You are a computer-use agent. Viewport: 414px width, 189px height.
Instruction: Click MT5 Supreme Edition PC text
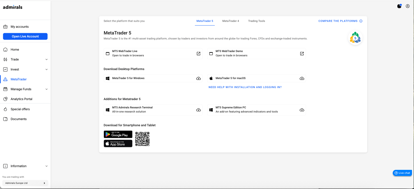click(x=231, y=108)
